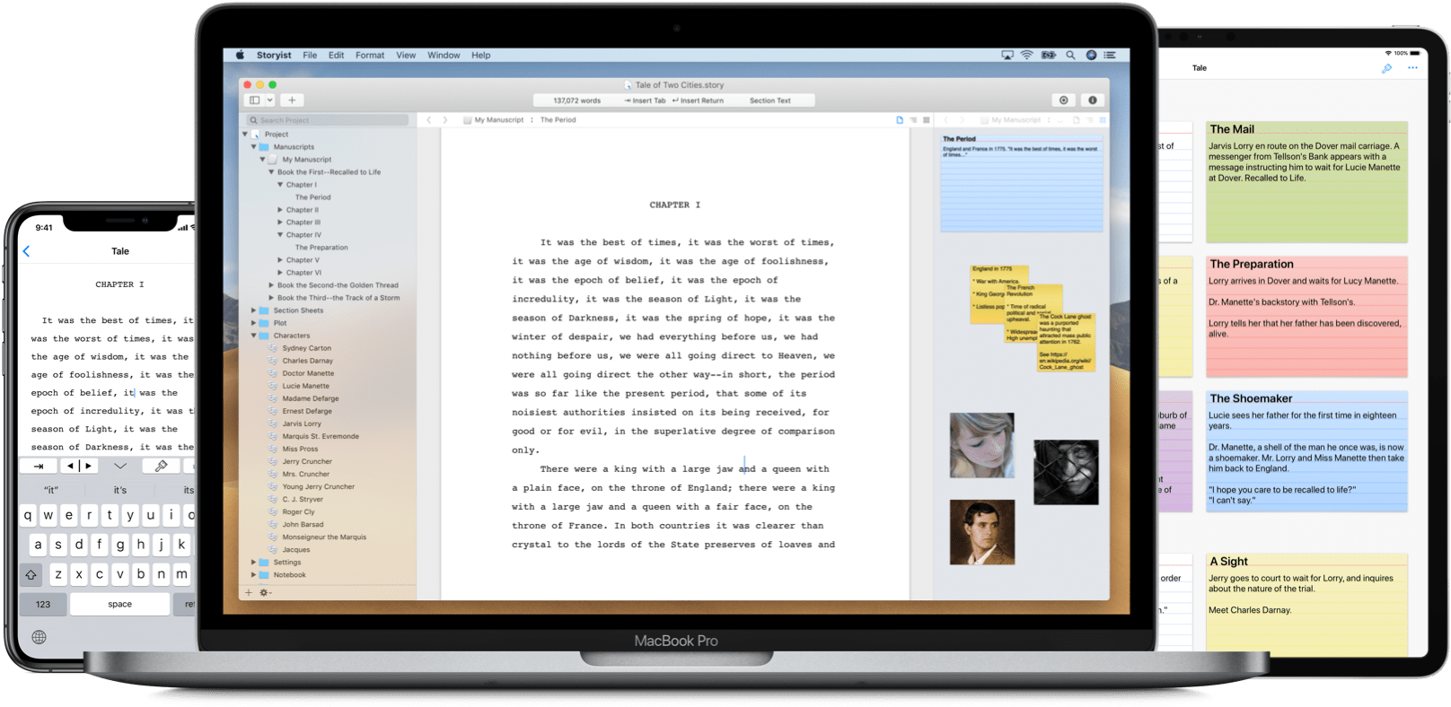Tap the brush style icon above keyboard
This screenshot has width=1451, height=707.
(x=161, y=466)
